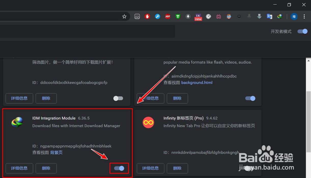Viewport: 311px width, 178px height.
Task: Select the 'Infinity 新标签页 (Pro)' title
Action: coord(184,118)
